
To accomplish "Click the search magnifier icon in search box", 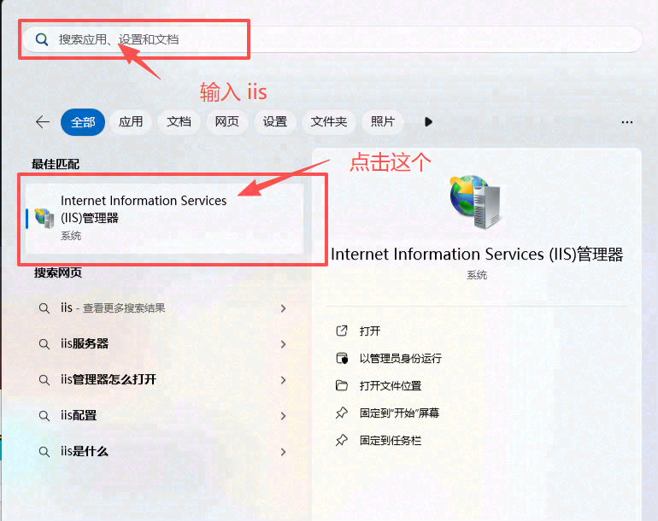I will (x=41, y=39).
